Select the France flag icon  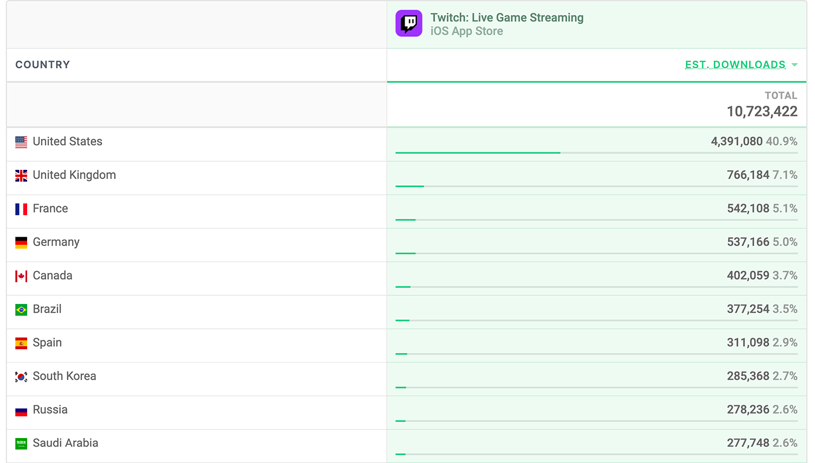[x=21, y=209]
